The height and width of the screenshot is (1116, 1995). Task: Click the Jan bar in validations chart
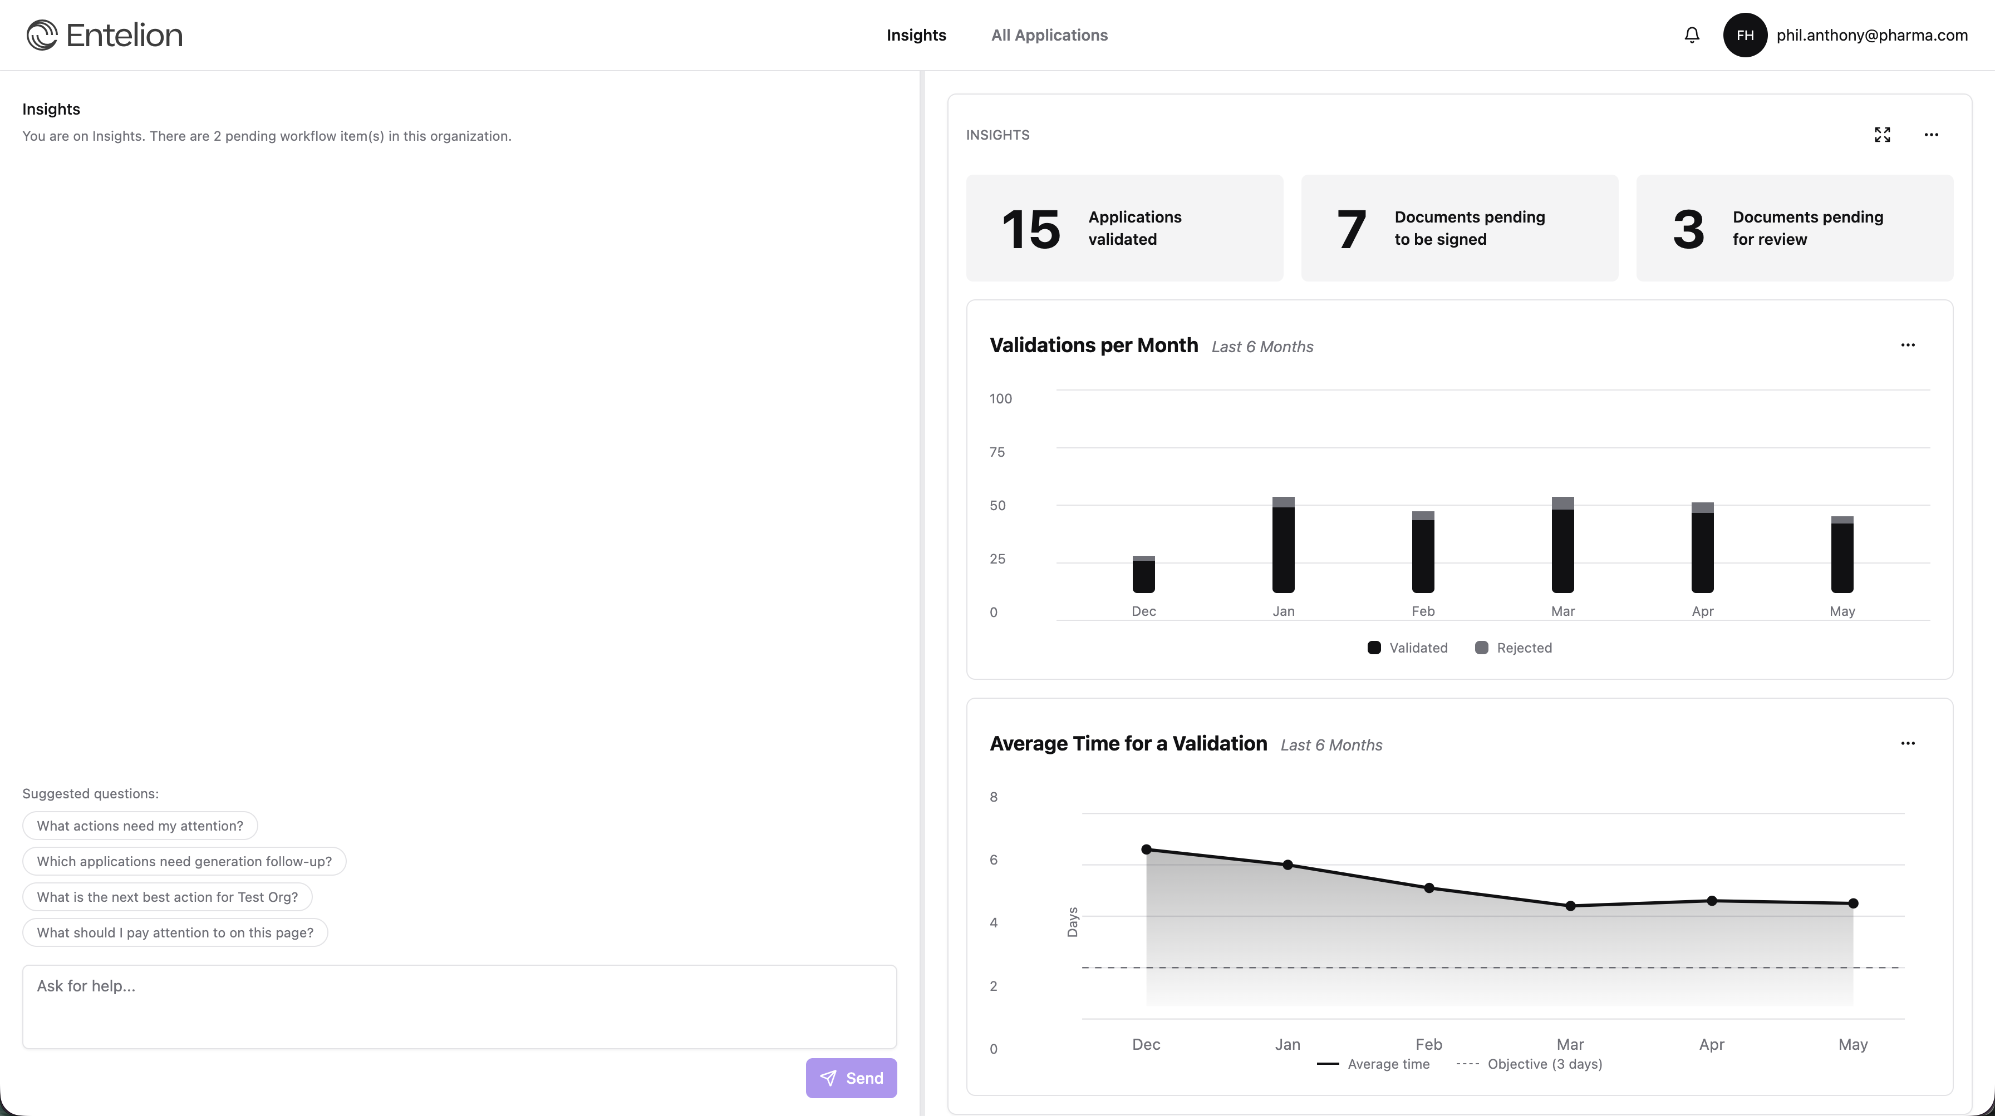point(1283,545)
